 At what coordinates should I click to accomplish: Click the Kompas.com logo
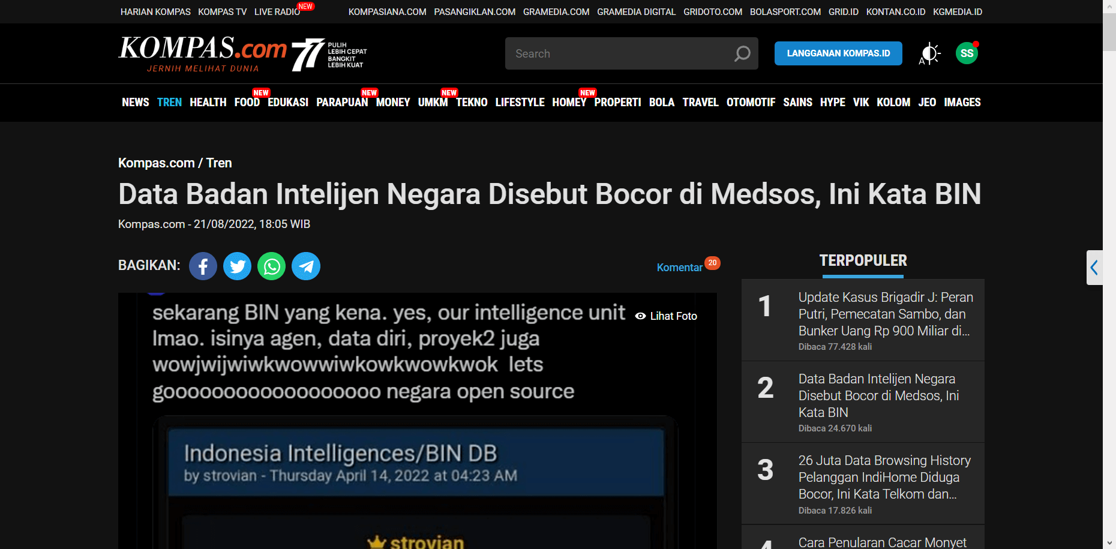point(203,54)
